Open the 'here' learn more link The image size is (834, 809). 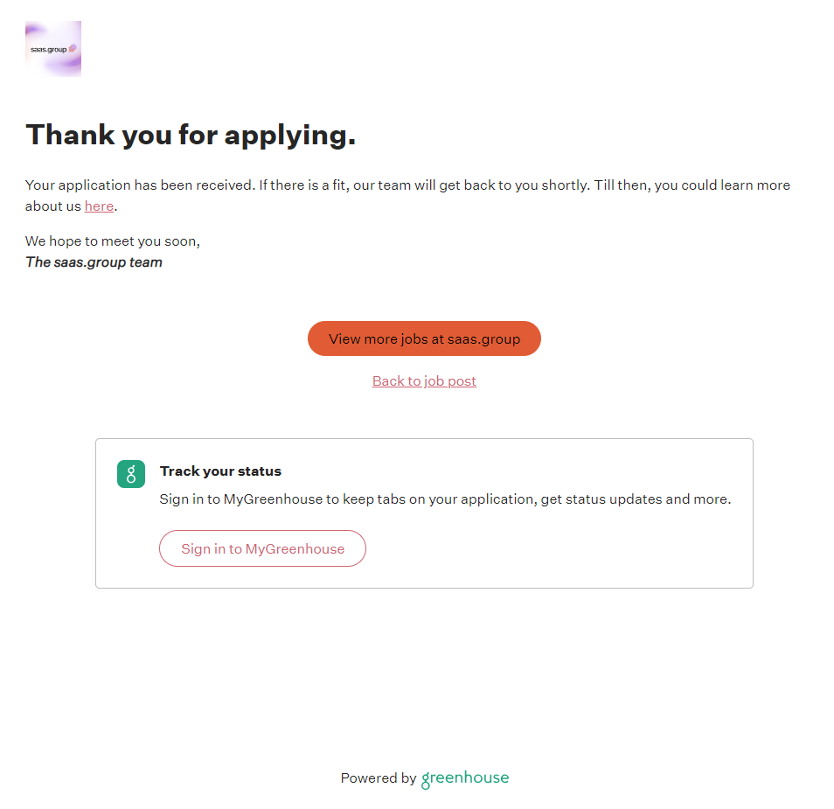99,206
